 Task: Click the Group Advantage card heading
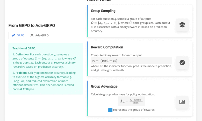[x=104, y=86]
